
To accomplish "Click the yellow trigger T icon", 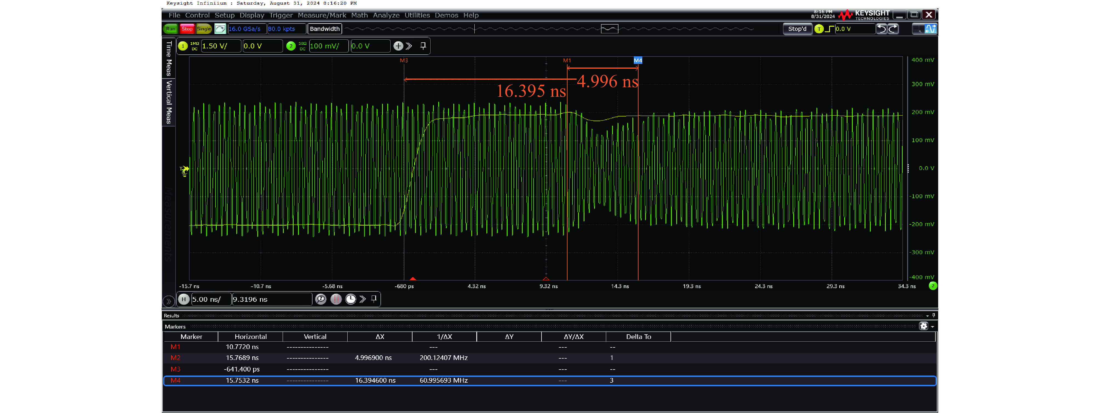I will click(x=819, y=29).
